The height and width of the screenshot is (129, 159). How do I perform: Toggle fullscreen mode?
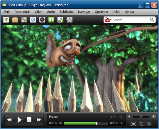[133, 124]
